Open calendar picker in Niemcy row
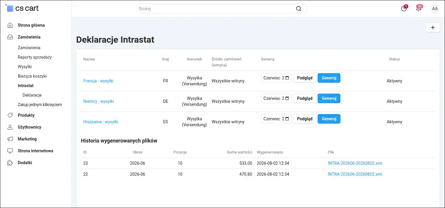 point(287,98)
